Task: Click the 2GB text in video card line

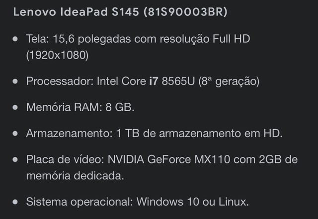Action: [x=270, y=159]
